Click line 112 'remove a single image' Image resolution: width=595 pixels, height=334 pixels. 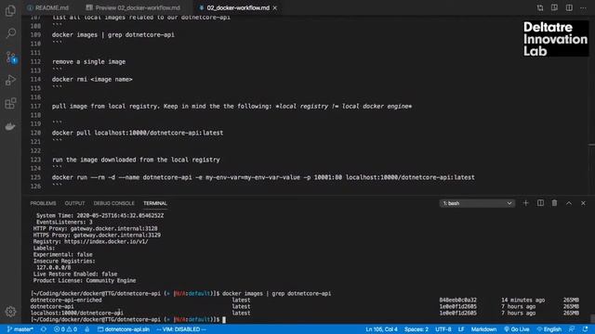point(88,62)
